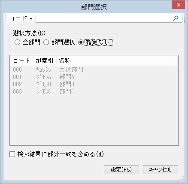
Task: Sort by the 名称 column header
Action: click(117, 60)
